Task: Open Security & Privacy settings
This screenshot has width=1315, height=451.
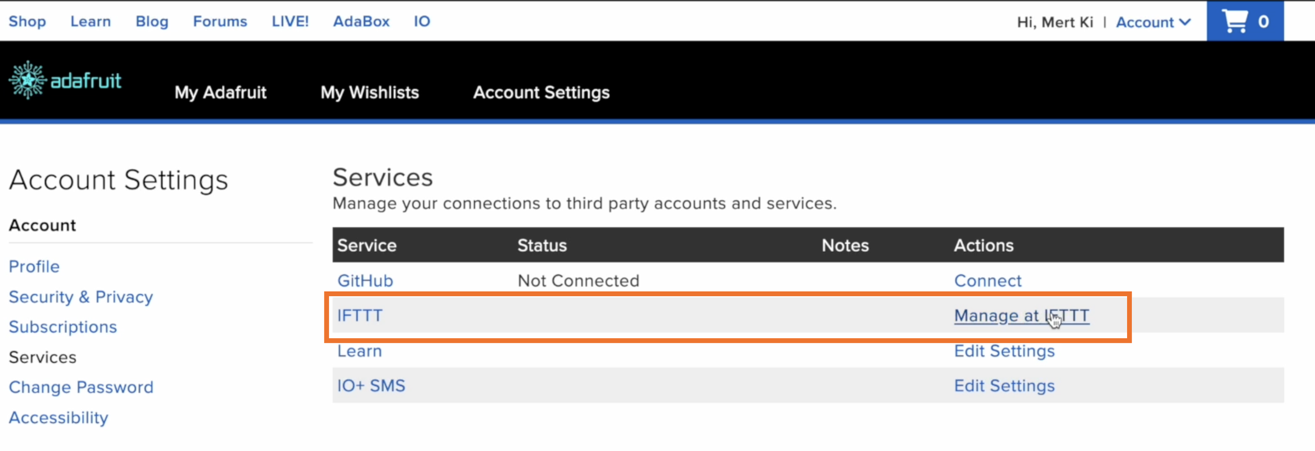Action: 81,297
